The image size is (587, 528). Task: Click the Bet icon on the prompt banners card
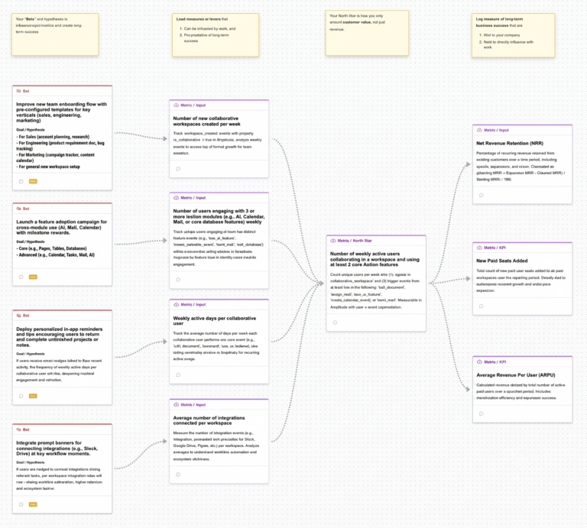pos(18,429)
